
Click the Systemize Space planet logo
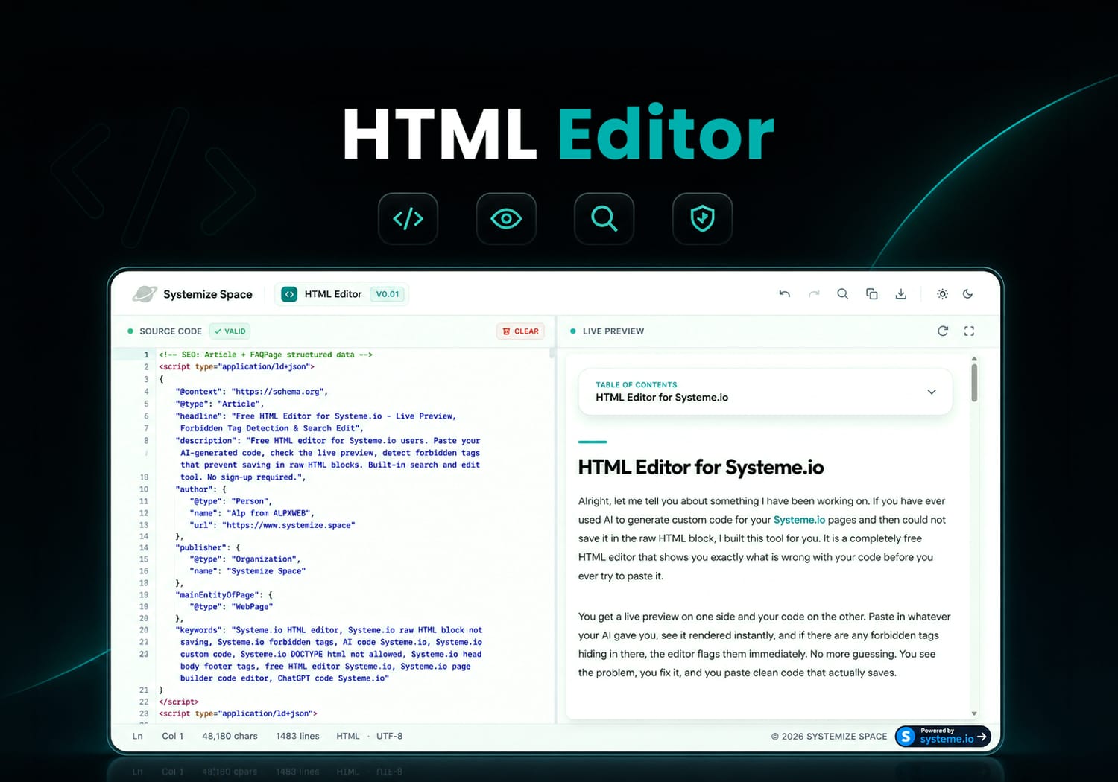tap(145, 294)
